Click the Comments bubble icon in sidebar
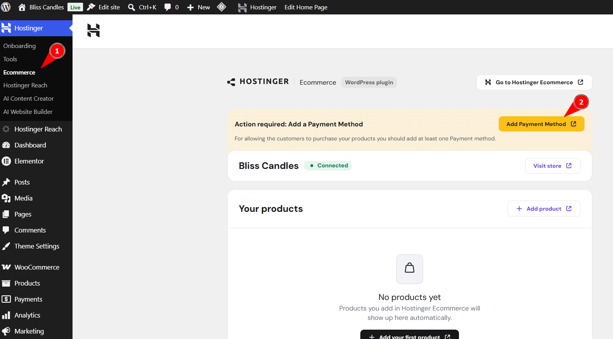The width and height of the screenshot is (613, 339). 6,230
